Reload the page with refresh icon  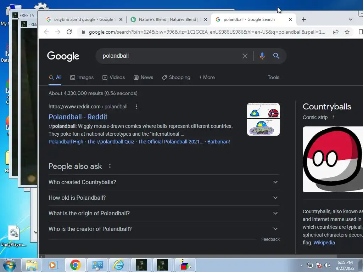click(x=69, y=32)
